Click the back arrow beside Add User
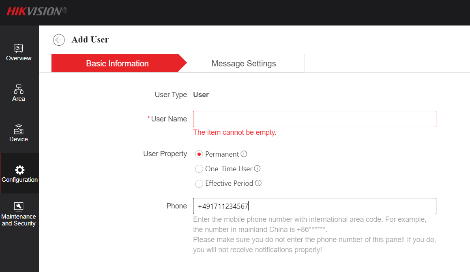Image resolution: width=470 pixels, height=272 pixels. click(59, 40)
